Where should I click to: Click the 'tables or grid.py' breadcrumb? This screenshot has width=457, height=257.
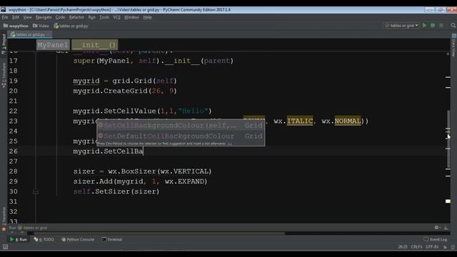coord(71,26)
